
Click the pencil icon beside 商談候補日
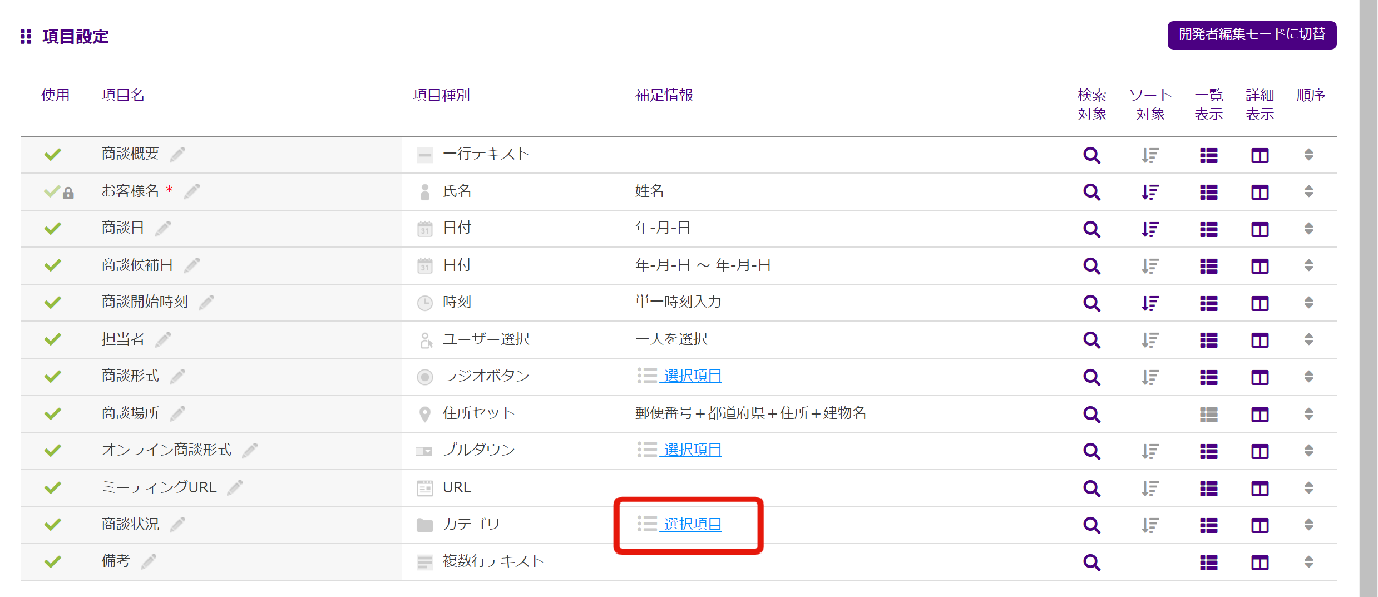pos(192,265)
